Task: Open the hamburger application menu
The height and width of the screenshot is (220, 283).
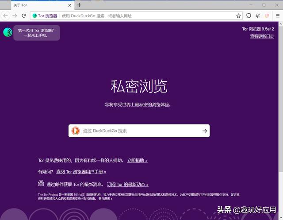Action: pyautogui.click(x=278, y=16)
